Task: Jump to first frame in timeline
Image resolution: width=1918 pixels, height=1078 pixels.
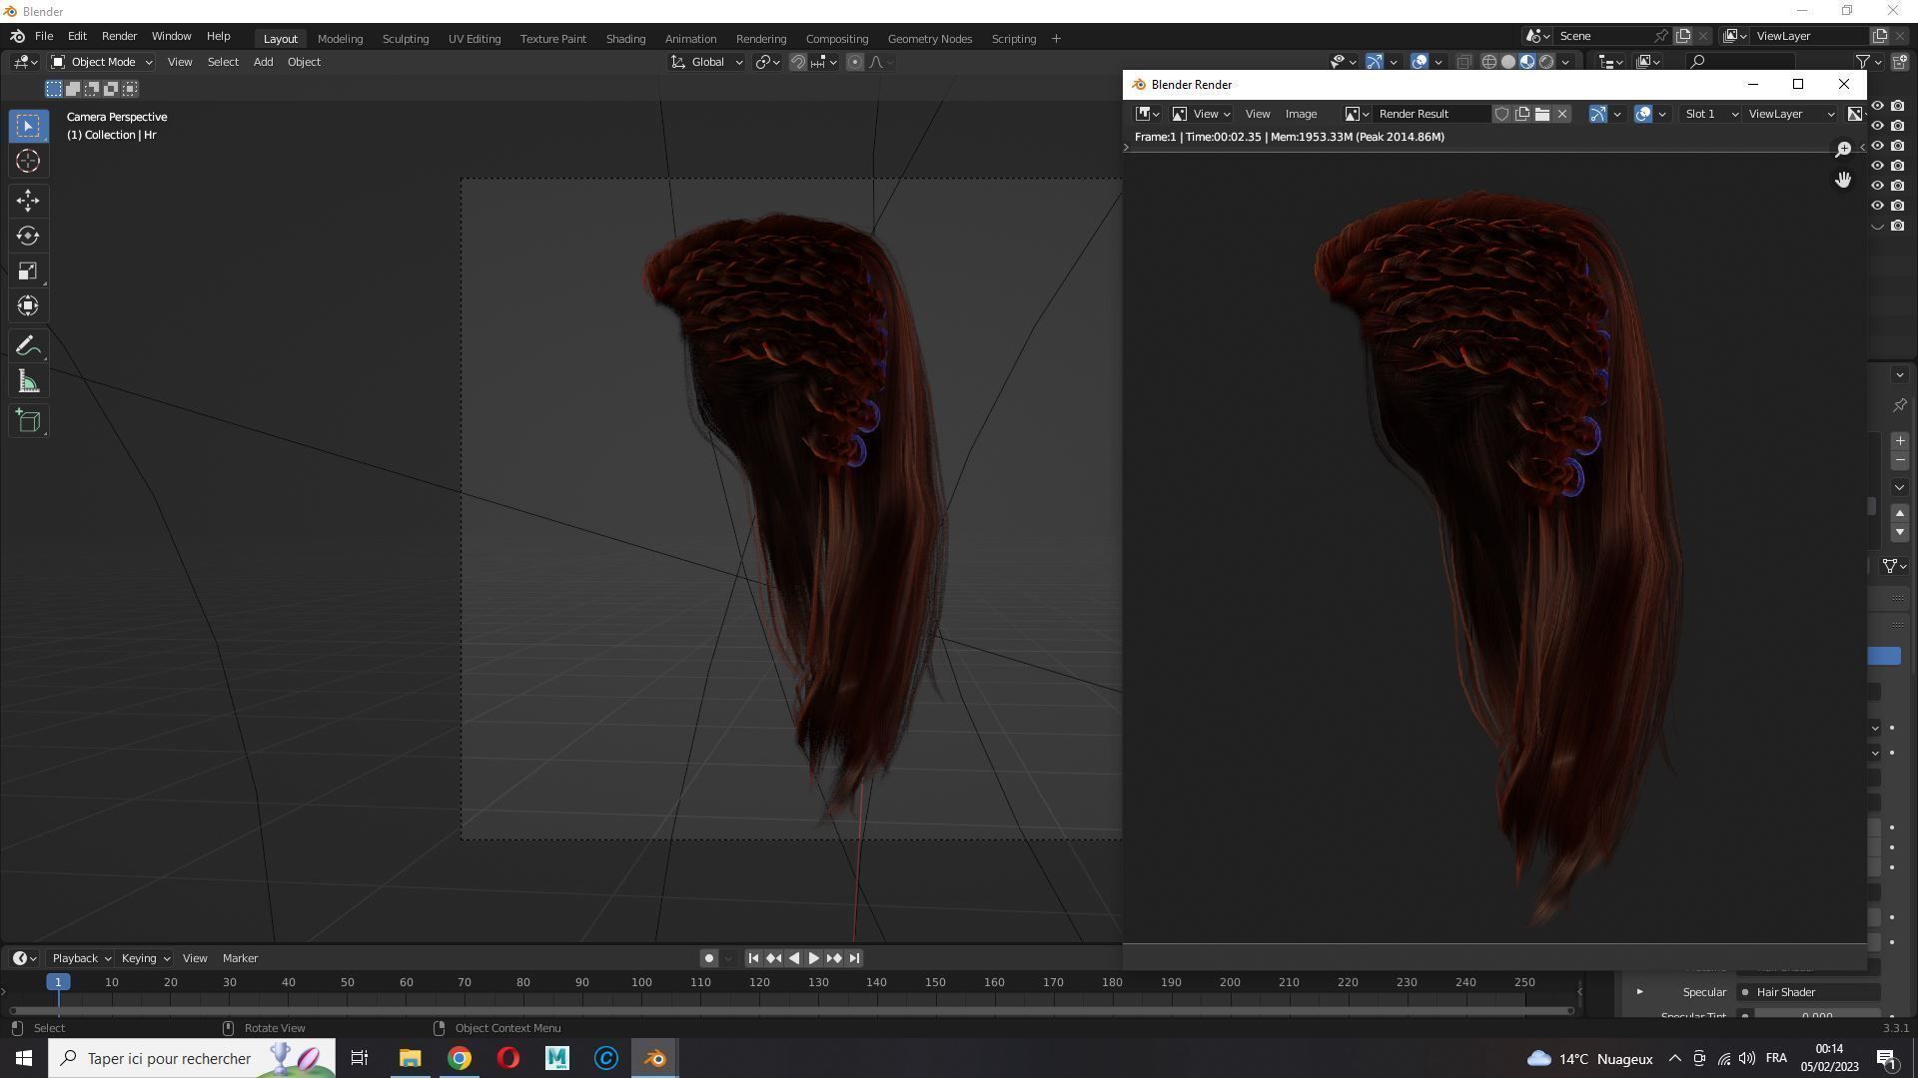Action: pos(753,958)
